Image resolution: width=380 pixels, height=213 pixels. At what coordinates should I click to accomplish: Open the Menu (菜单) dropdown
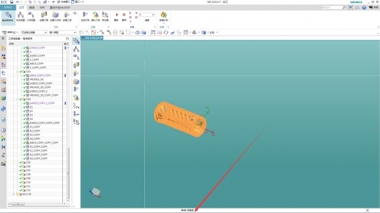pyautogui.click(x=9, y=32)
